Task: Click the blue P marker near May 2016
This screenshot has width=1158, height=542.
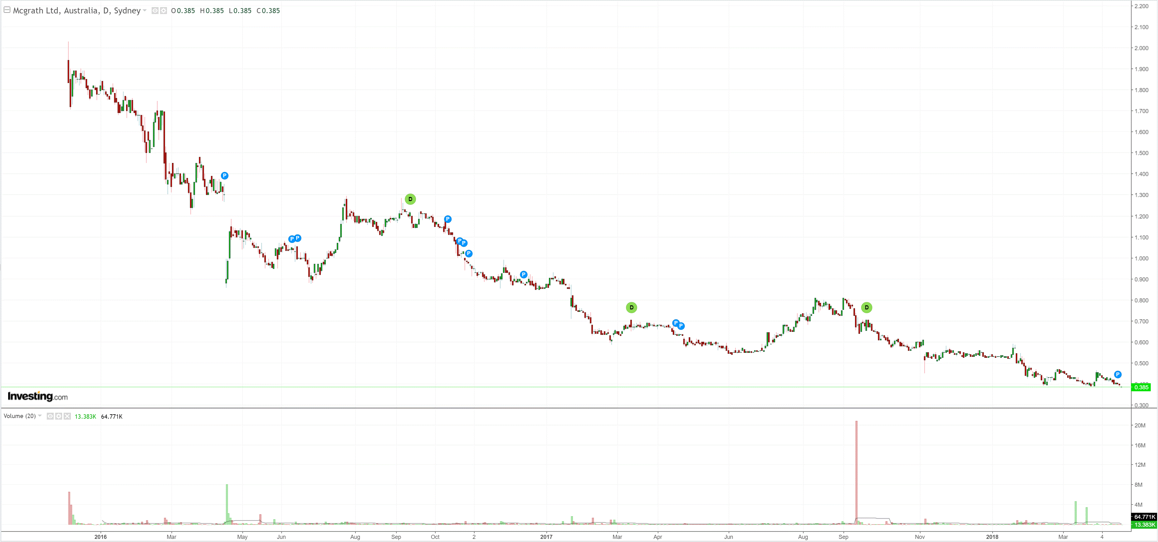Action: pyautogui.click(x=224, y=175)
